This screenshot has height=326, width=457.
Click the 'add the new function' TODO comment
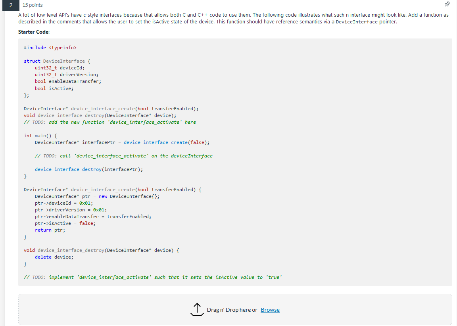pos(110,122)
